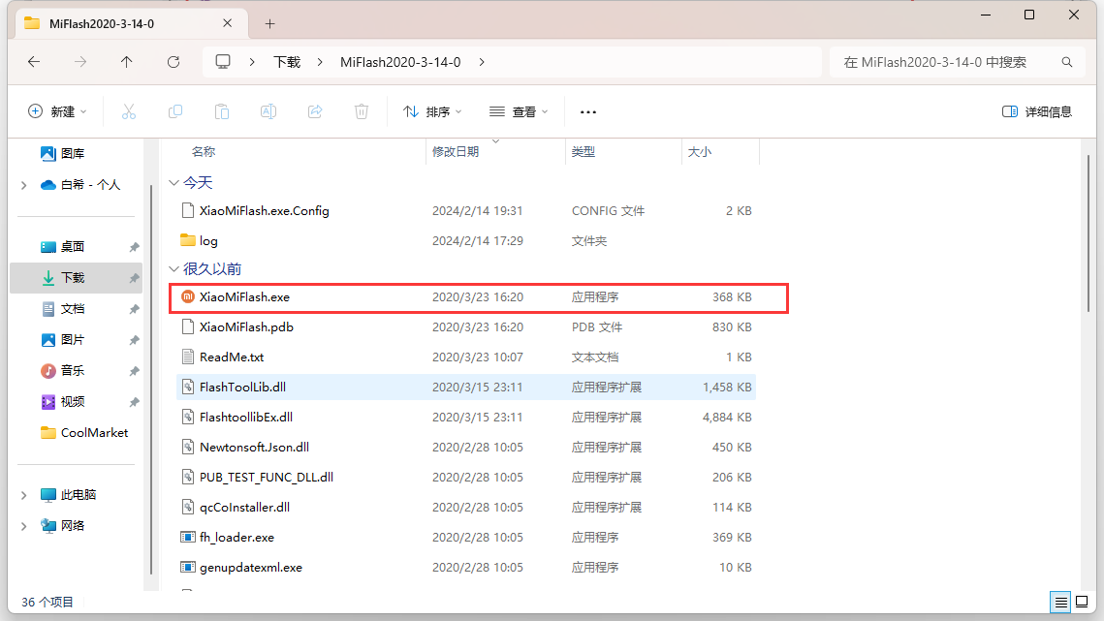Switch to large thumbnails view icon
1104x621 pixels.
point(1082,602)
